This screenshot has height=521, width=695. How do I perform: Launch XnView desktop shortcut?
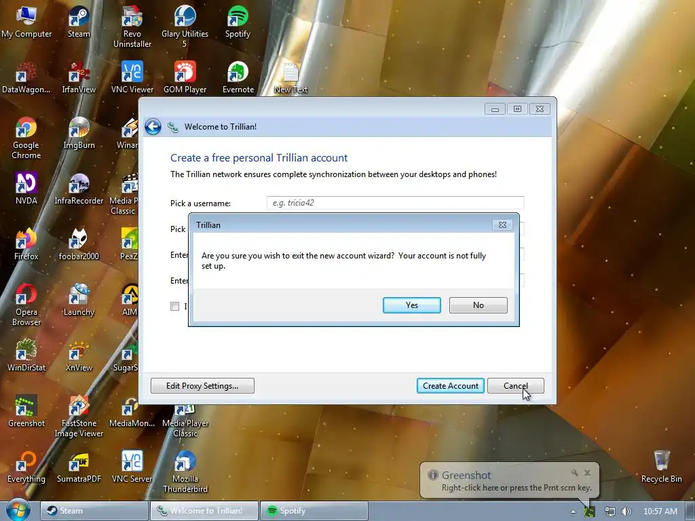tap(79, 355)
